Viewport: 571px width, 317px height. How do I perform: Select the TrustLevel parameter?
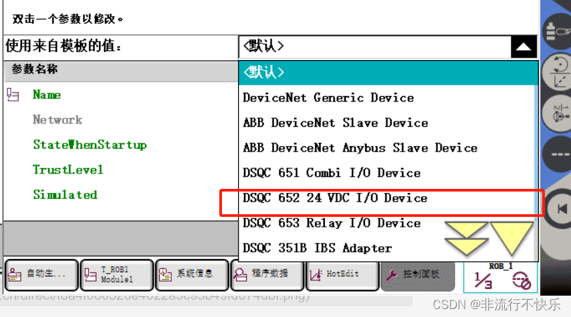coord(68,170)
